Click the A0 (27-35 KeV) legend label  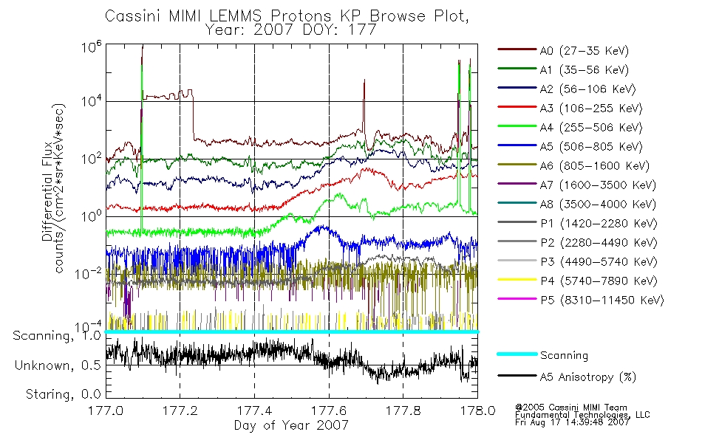point(585,51)
